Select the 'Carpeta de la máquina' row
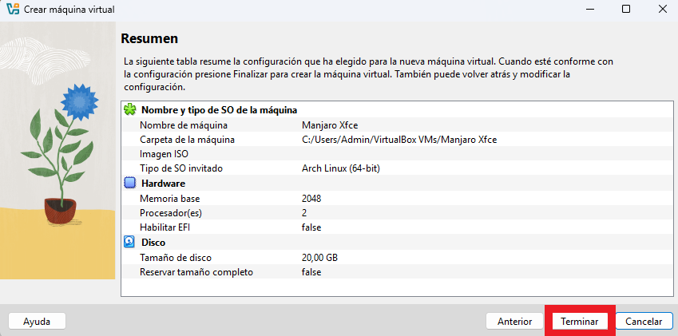This screenshot has width=678, height=336. [397, 140]
